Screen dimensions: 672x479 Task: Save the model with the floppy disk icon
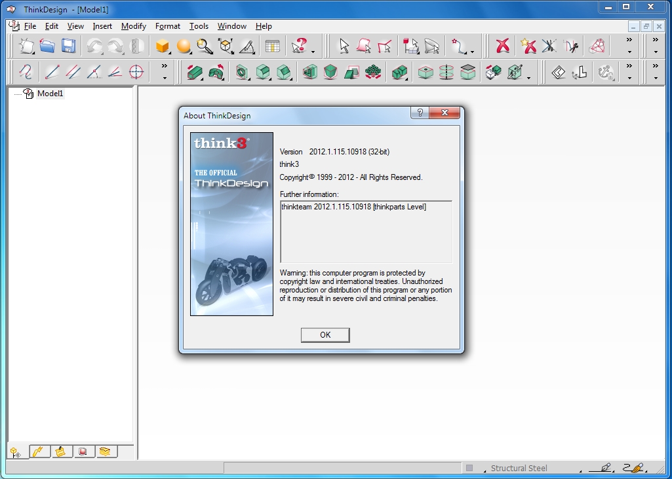pos(69,46)
